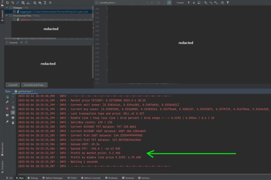This screenshot has width=271, height=180.
Task: Click the Open in Find Window icon
Action: [x=199, y=3]
